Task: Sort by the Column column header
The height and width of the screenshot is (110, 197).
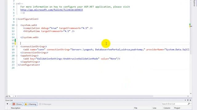Action: pos(167,108)
